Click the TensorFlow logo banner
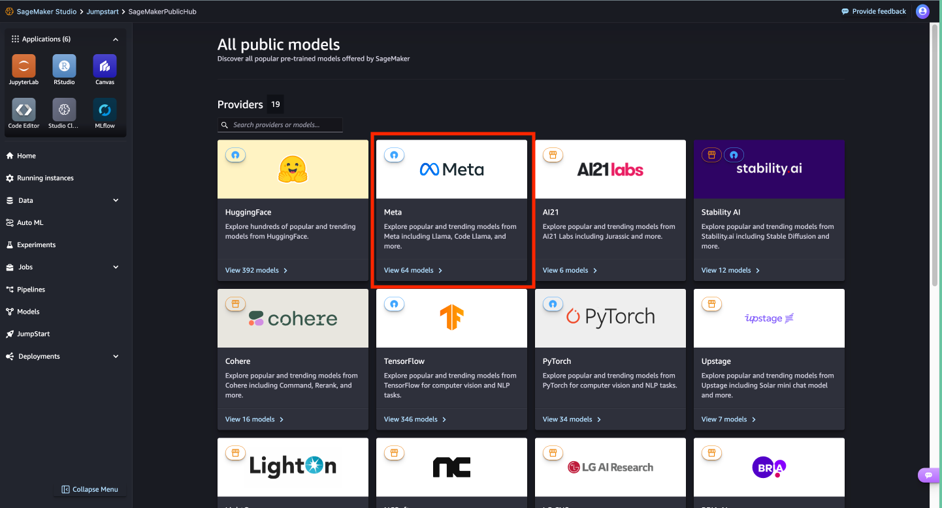This screenshot has width=942, height=508. [x=451, y=318]
